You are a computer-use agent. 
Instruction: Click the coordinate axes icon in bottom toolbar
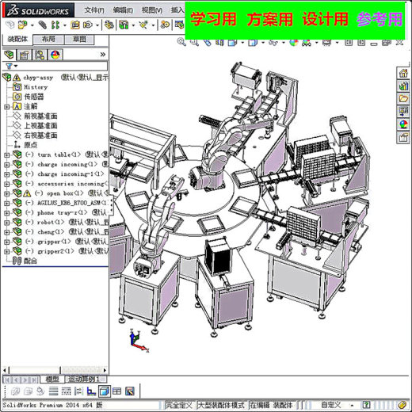(x=91, y=391)
